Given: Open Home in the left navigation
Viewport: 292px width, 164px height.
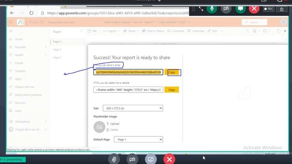Looking at the screenshot, I should 19,39.
